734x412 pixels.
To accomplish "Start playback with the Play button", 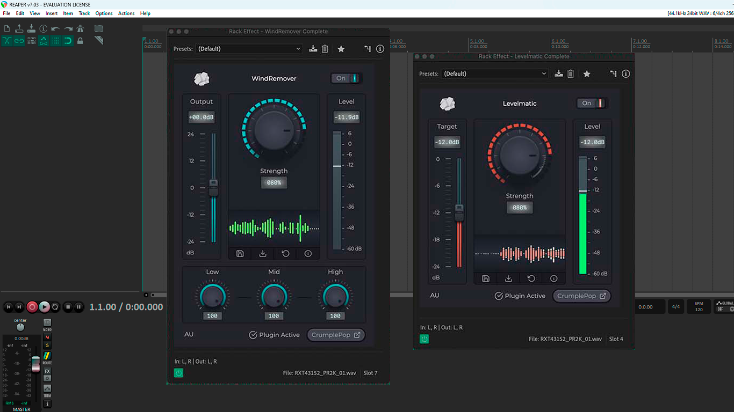I will (44, 307).
